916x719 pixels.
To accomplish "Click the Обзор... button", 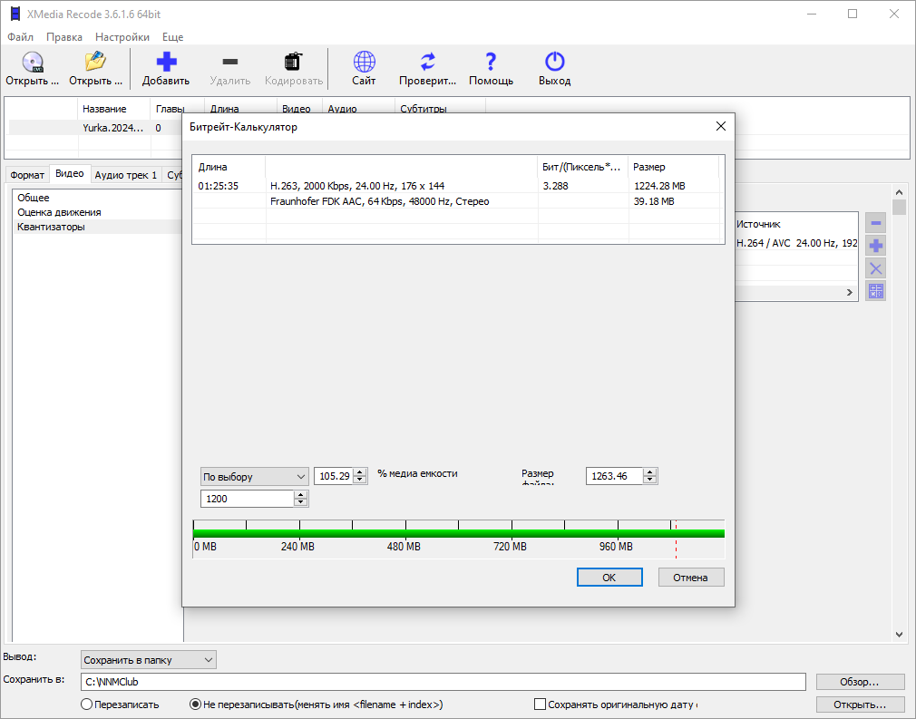I will click(860, 682).
